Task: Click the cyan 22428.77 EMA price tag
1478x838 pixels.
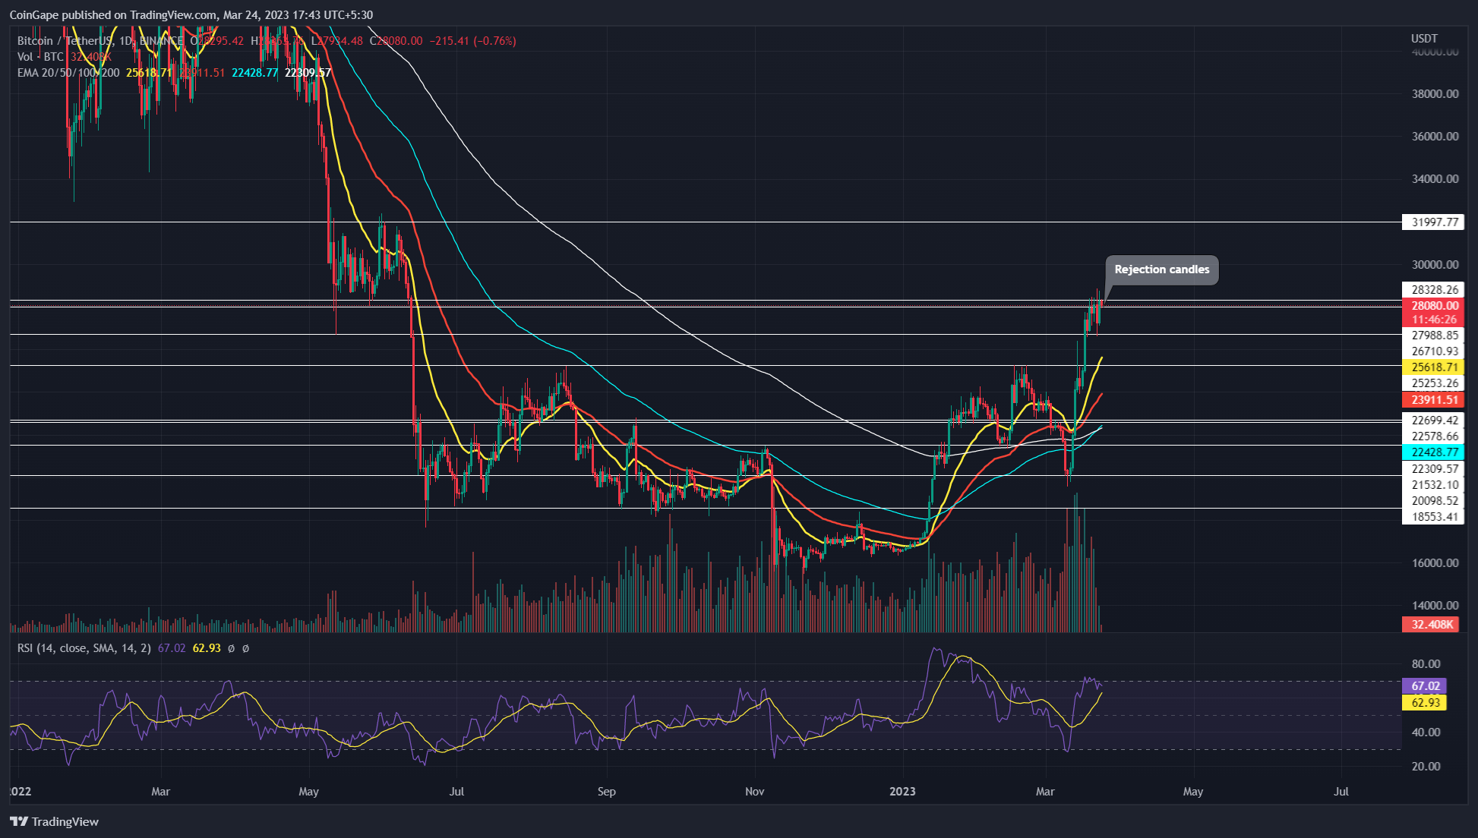Action: (x=1434, y=452)
